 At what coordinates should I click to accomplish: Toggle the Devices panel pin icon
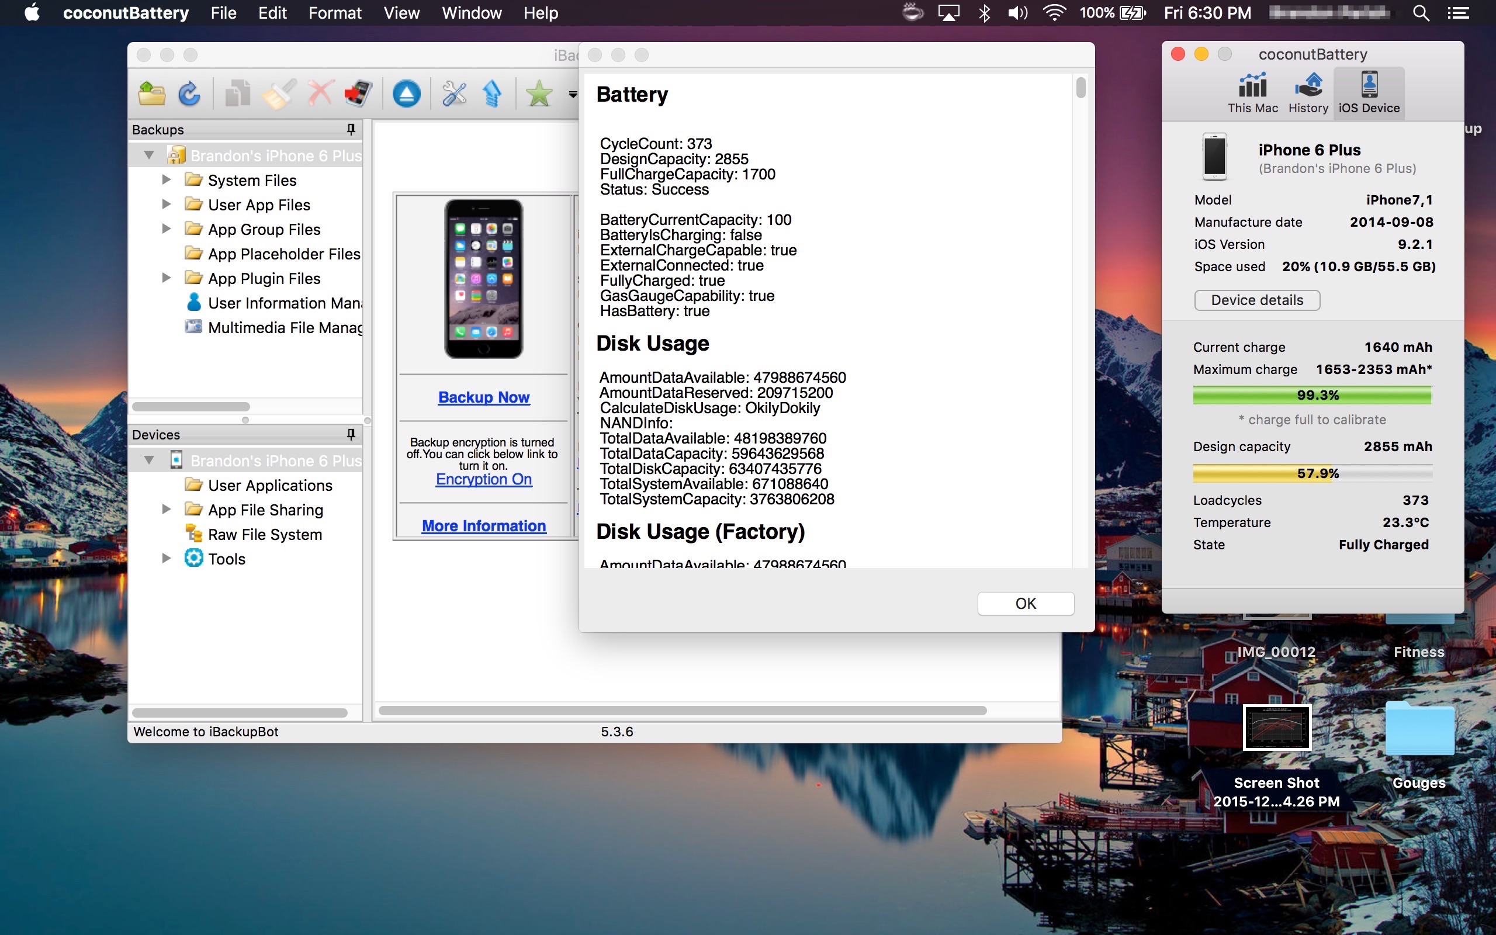[351, 434]
